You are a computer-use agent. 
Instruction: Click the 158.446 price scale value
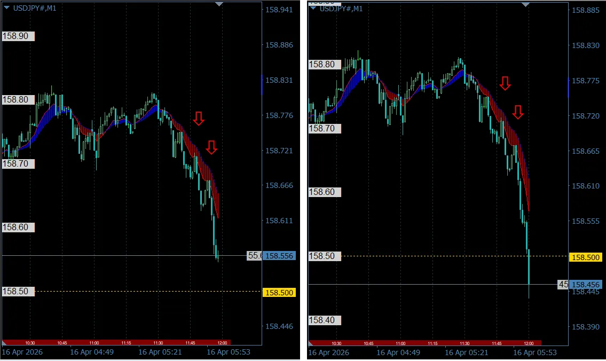(x=279, y=327)
